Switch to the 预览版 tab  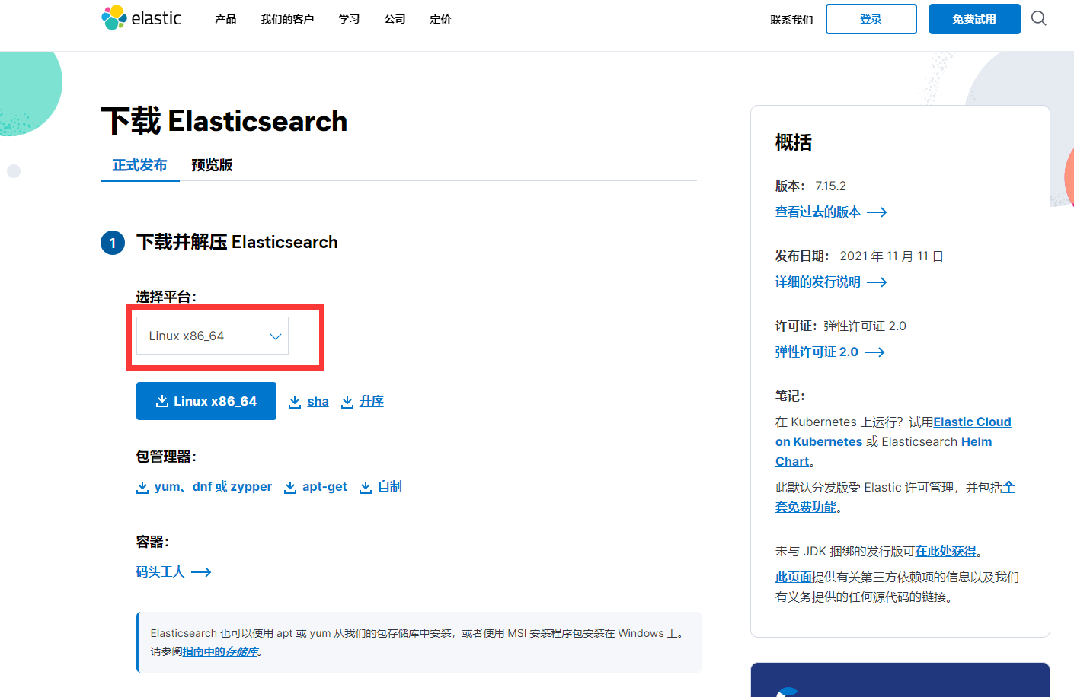click(212, 165)
